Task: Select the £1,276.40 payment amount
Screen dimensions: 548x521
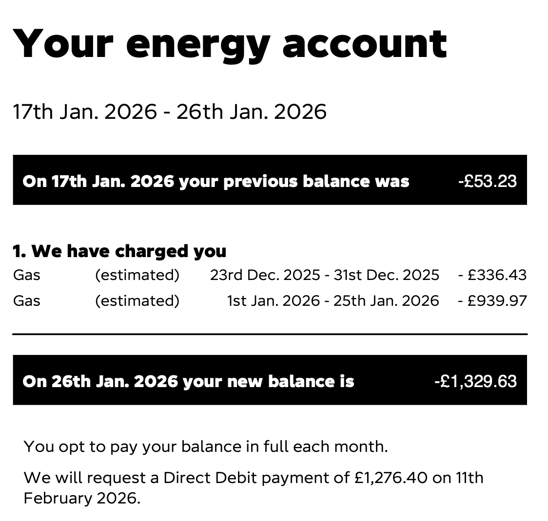Action: tap(391, 478)
